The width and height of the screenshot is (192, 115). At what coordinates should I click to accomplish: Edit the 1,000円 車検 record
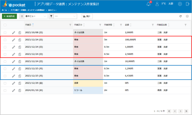pos(14,47)
